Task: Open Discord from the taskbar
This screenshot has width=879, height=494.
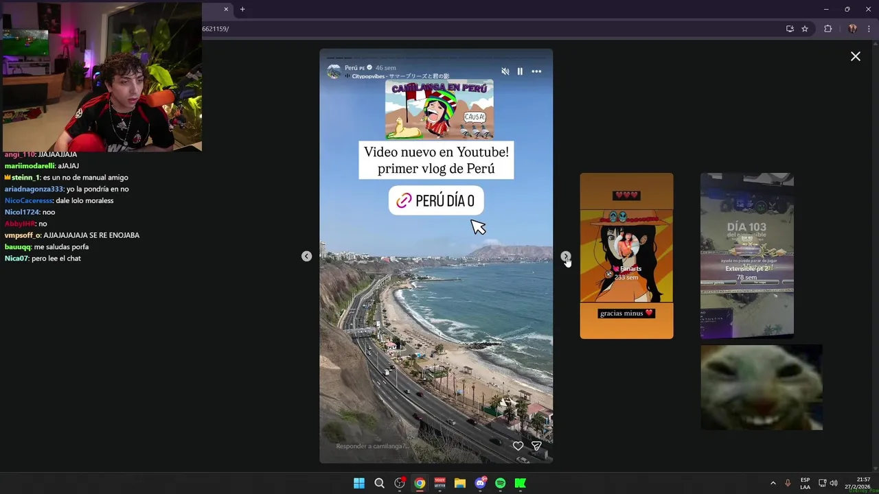Action: click(x=481, y=483)
